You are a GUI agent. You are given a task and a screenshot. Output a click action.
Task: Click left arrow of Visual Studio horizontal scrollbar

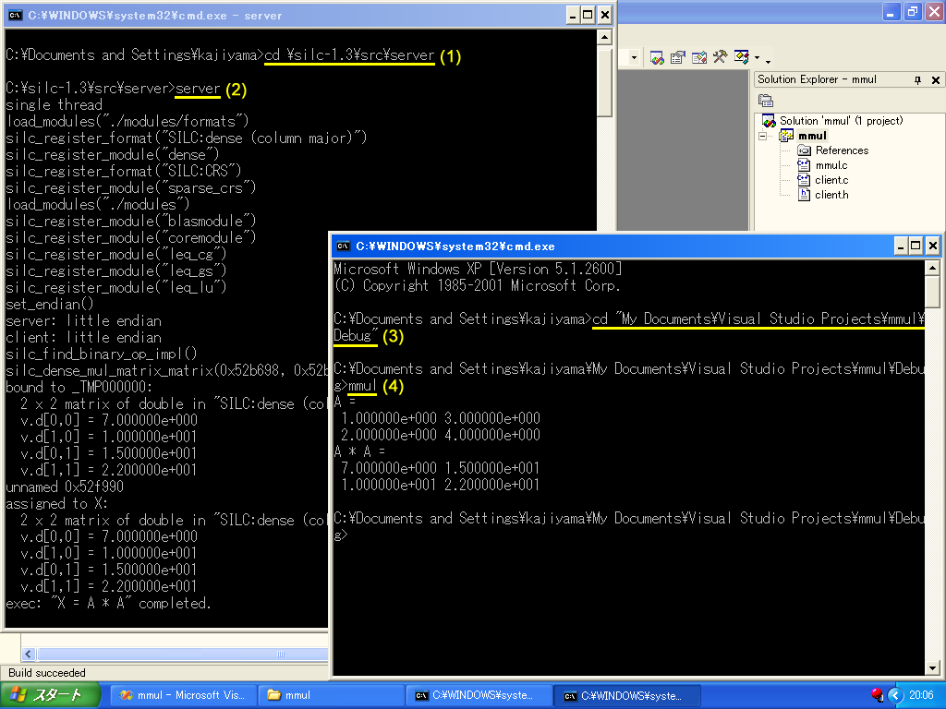point(29,655)
